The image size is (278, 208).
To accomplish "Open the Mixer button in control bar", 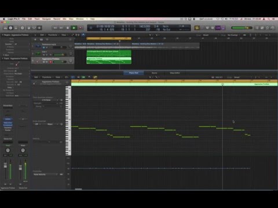I will pyautogui.click(x=34, y=28).
